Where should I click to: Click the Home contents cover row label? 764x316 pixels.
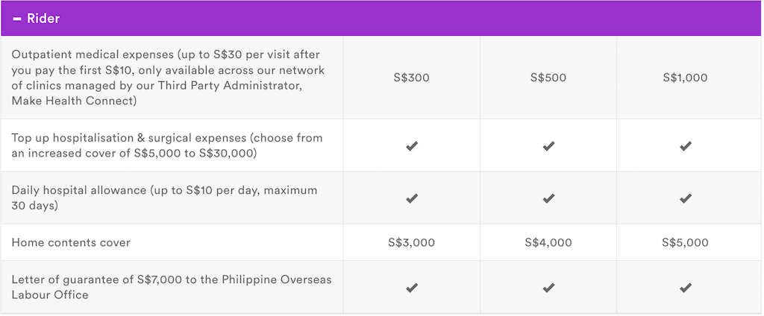[71, 242]
